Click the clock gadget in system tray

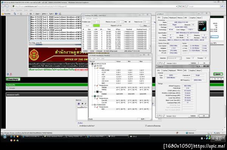click(x=218, y=139)
